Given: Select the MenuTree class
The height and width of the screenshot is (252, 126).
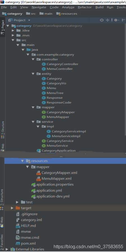Looking at the screenshot, I should click(x=53, y=93).
